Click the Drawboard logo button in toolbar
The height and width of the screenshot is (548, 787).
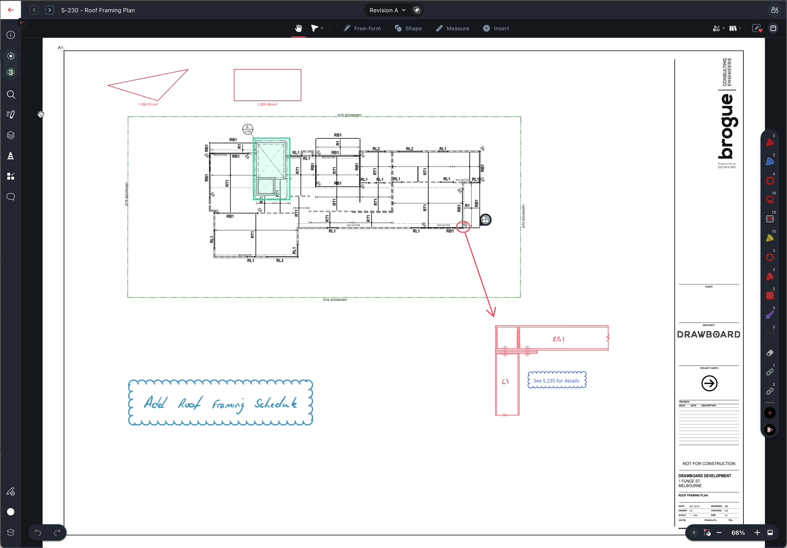770,429
